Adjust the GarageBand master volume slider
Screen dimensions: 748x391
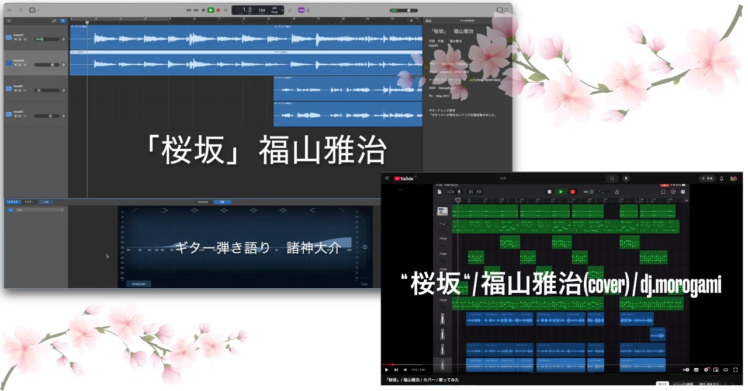click(x=404, y=10)
